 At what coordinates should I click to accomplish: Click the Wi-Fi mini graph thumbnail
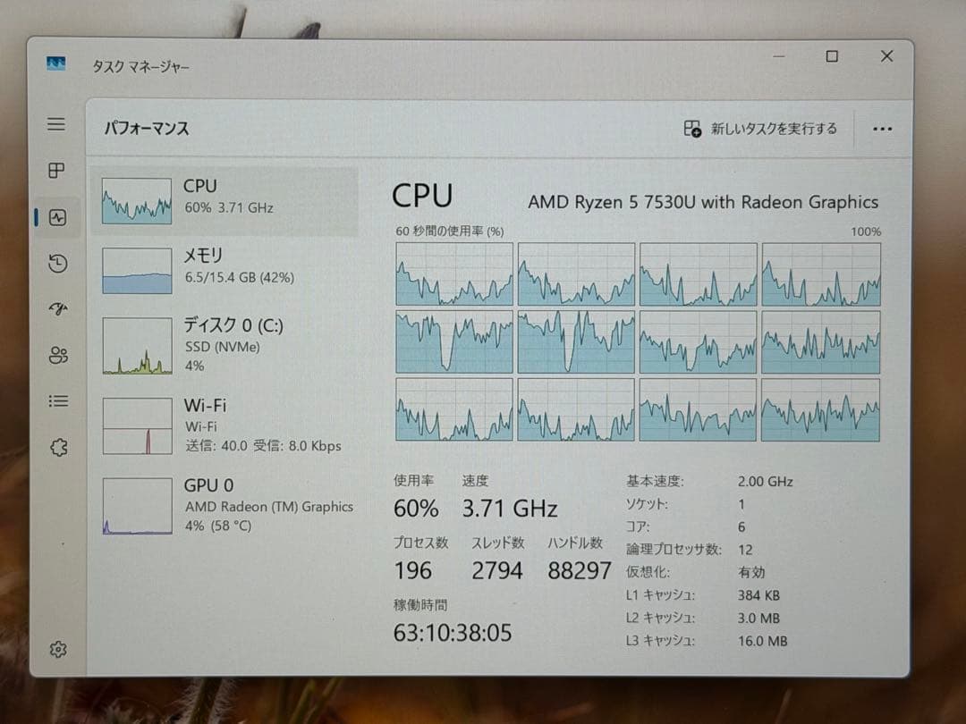point(138,425)
